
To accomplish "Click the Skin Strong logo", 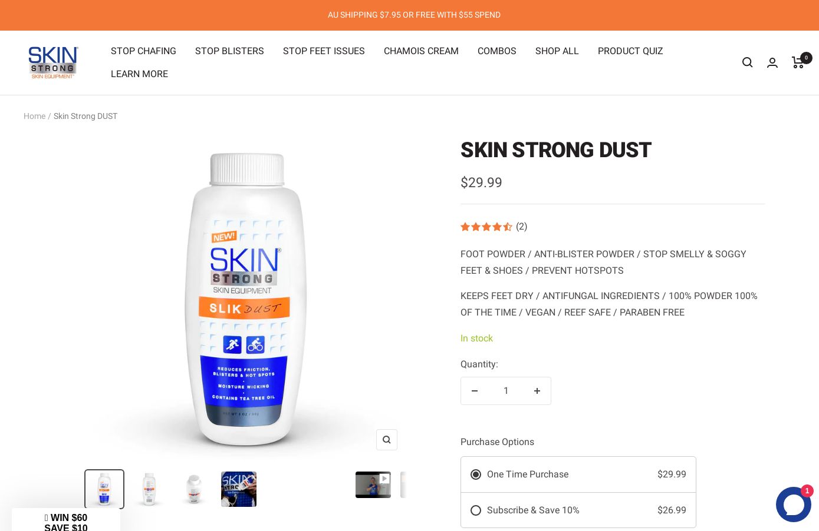I will [53, 62].
